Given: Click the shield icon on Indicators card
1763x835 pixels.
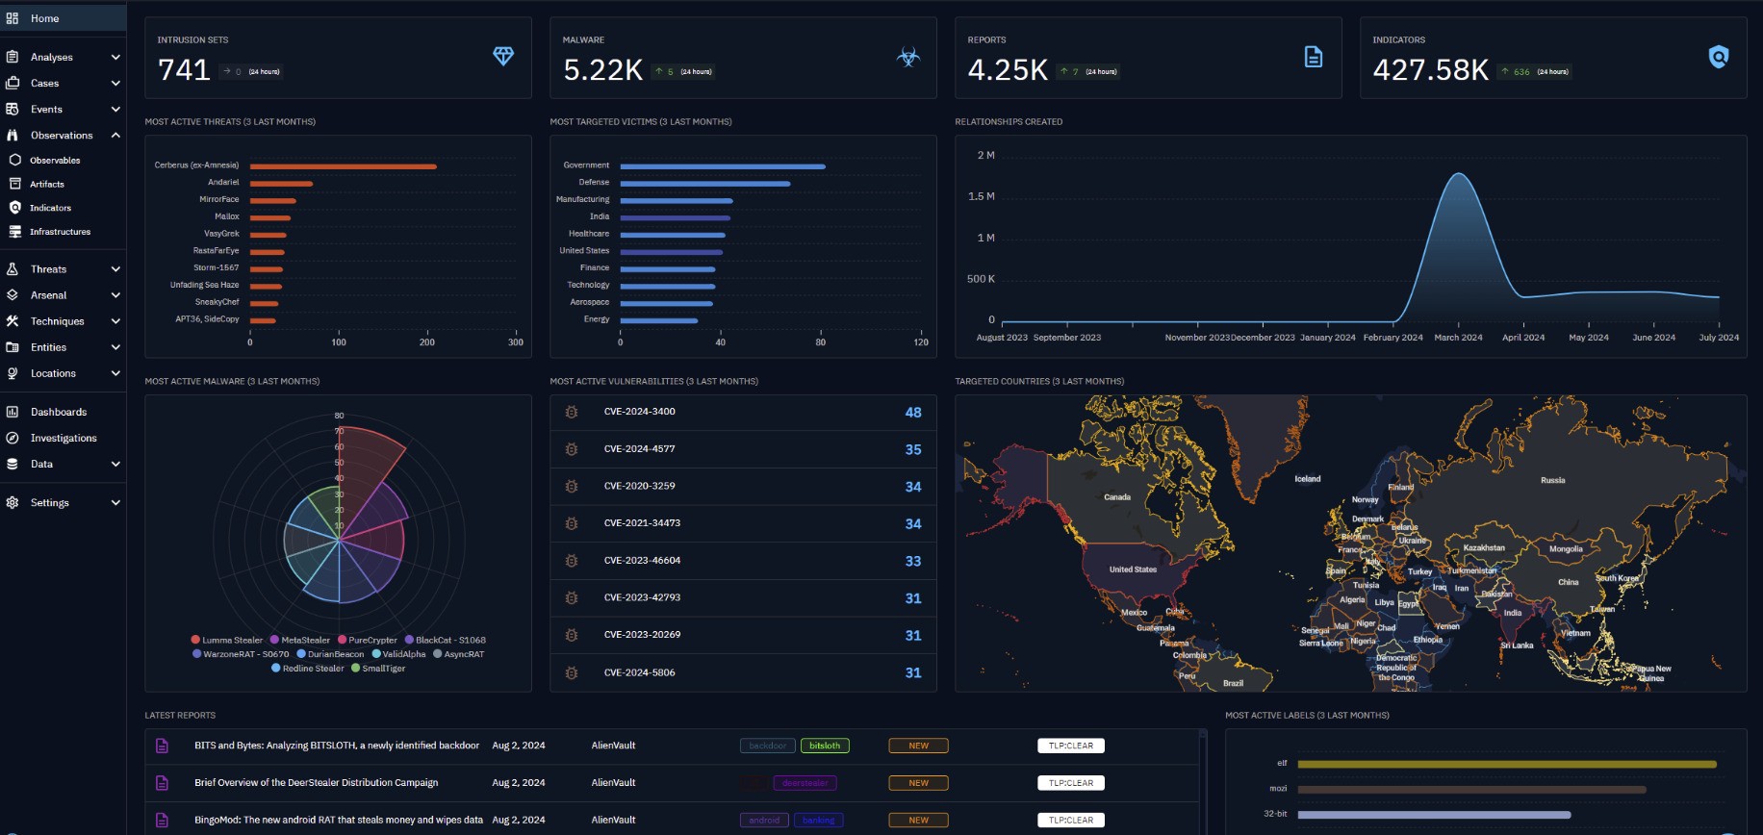Looking at the screenshot, I should (1718, 57).
